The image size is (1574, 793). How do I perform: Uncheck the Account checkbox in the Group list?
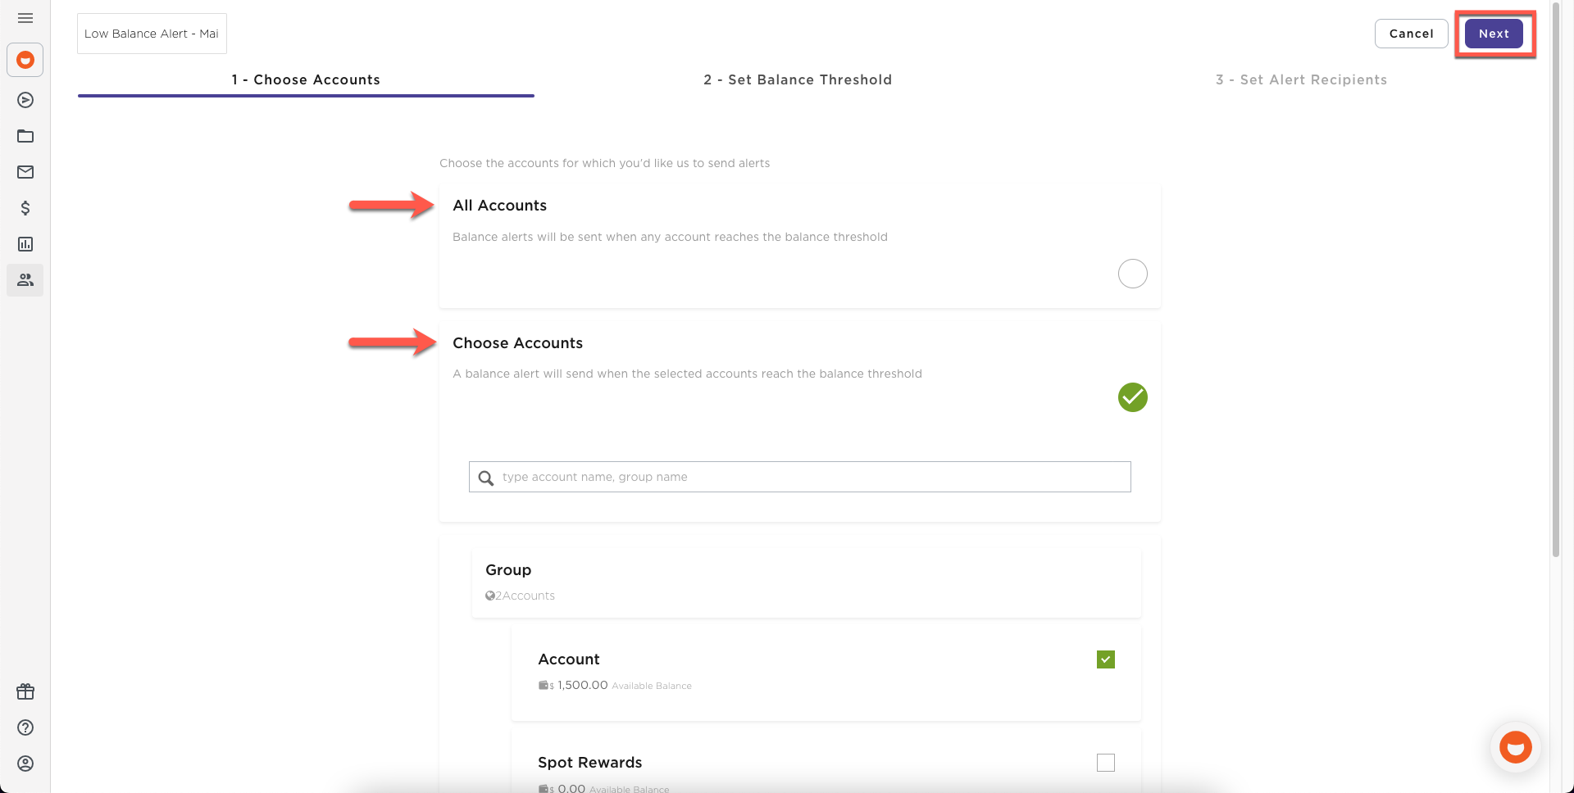[x=1105, y=659]
